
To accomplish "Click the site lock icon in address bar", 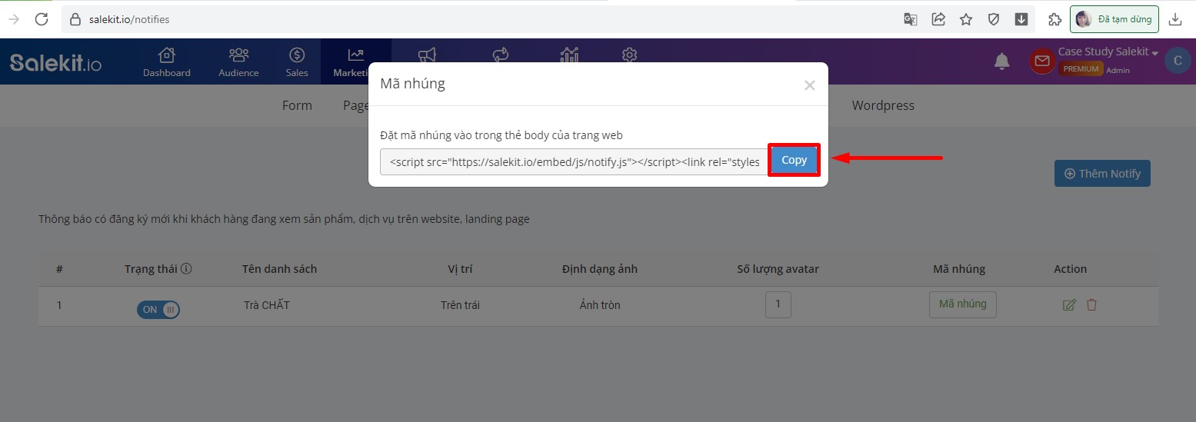I will [75, 19].
